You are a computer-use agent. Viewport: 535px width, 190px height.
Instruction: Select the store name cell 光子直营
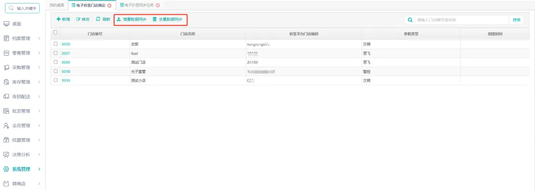[x=187, y=71]
